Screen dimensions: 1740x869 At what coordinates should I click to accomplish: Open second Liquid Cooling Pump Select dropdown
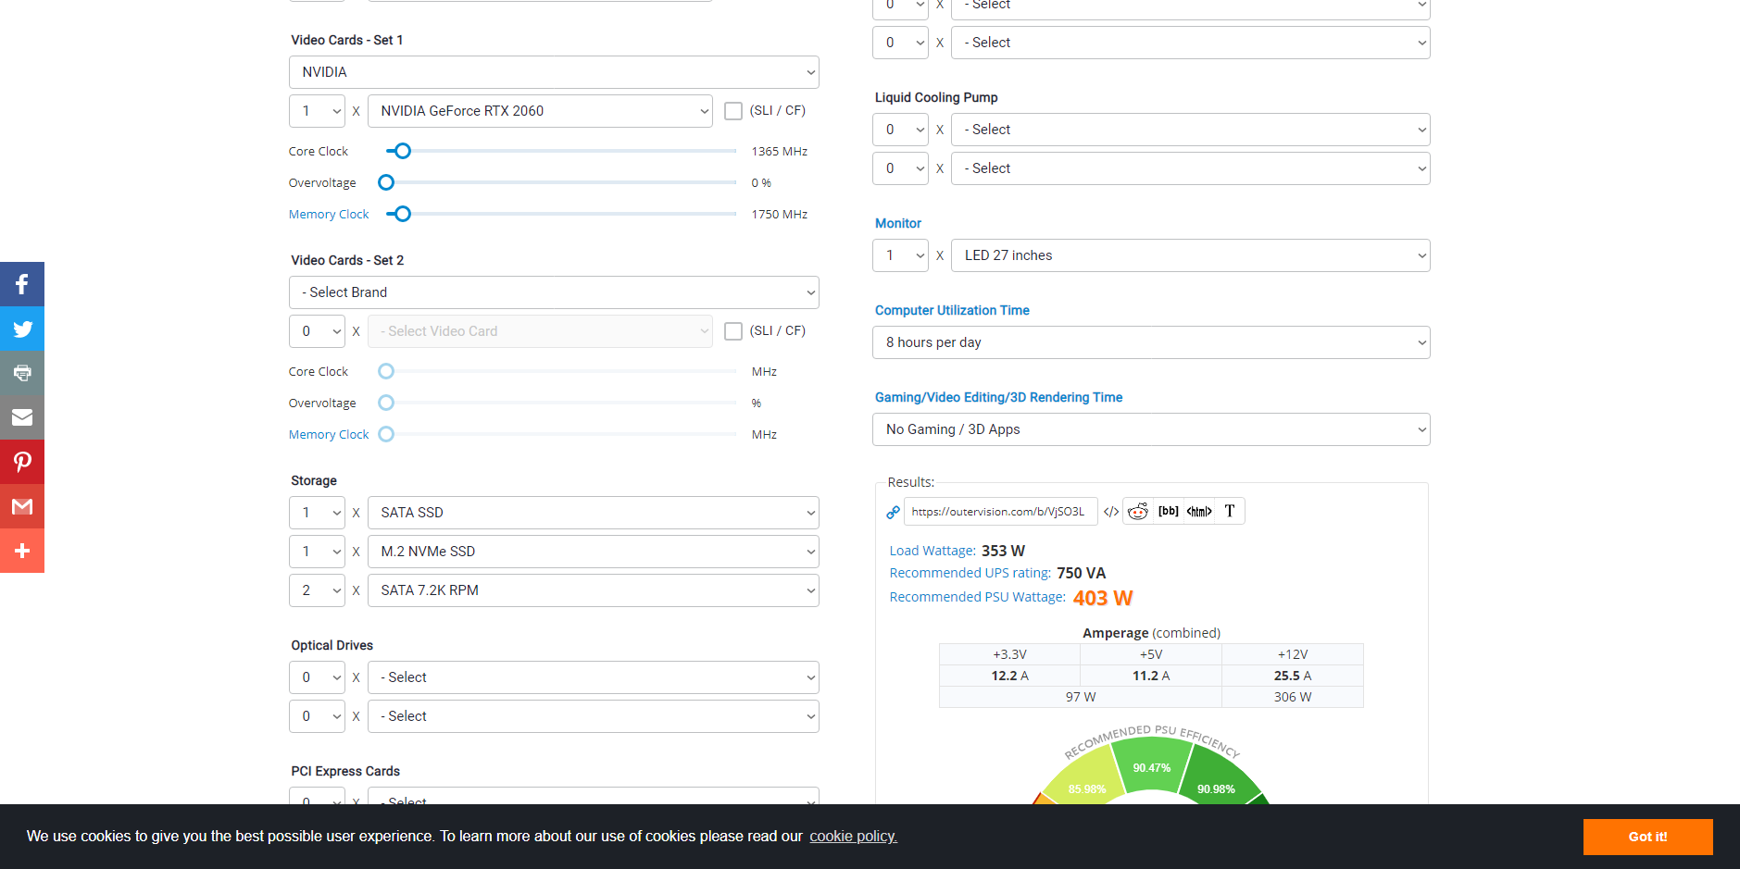point(1191,168)
